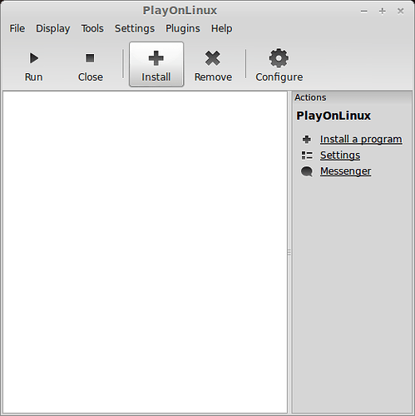
Task: Click the Remove X icon
Action: click(213, 58)
